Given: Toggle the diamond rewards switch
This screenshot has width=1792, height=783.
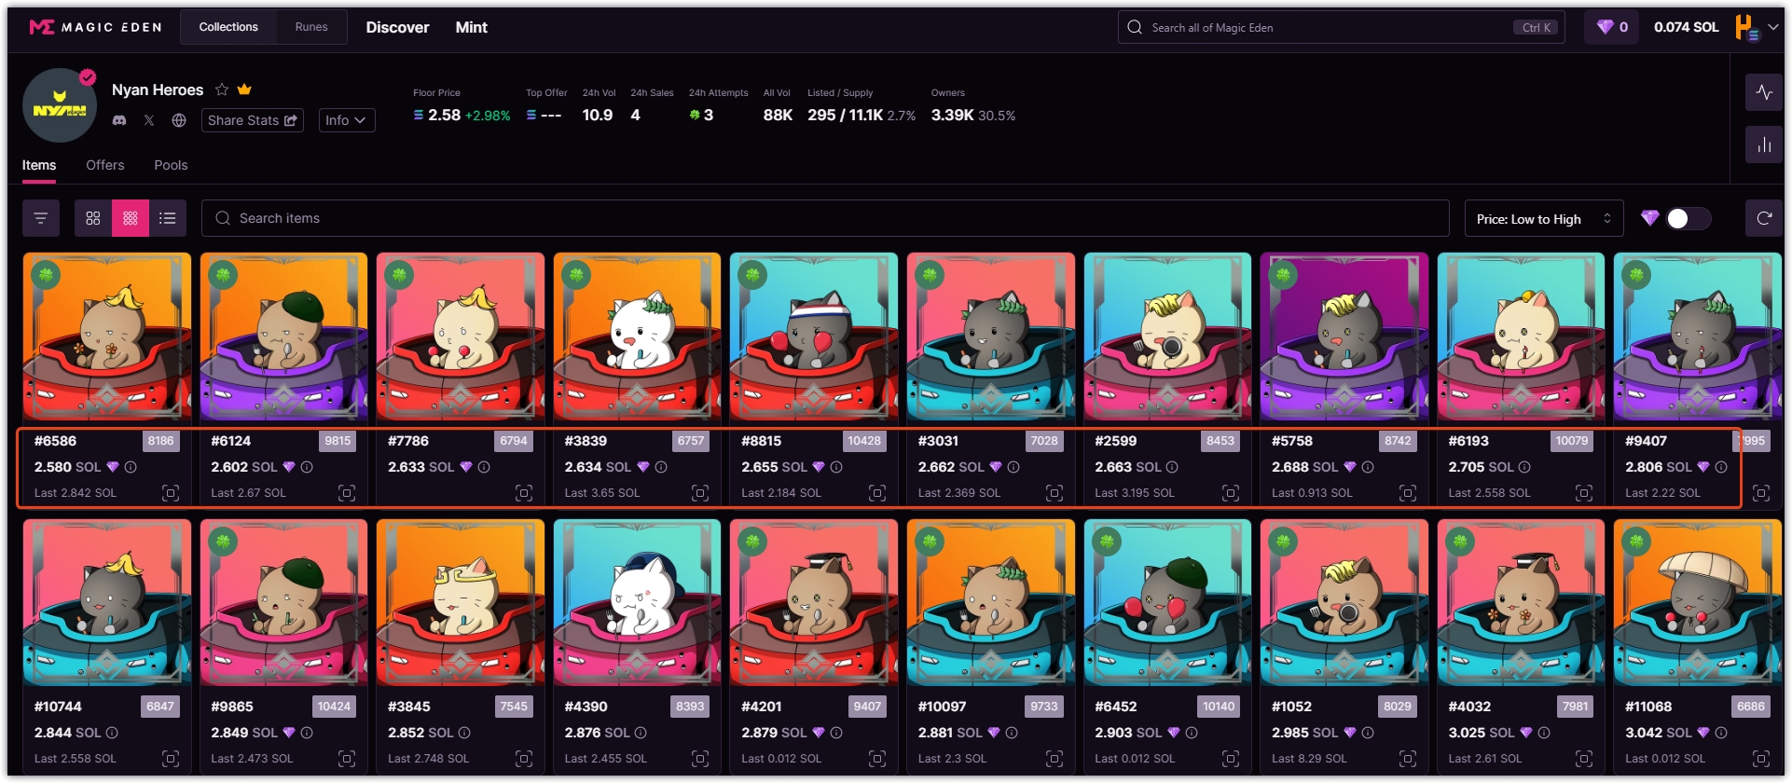Looking at the screenshot, I should pyautogui.click(x=1688, y=218).
